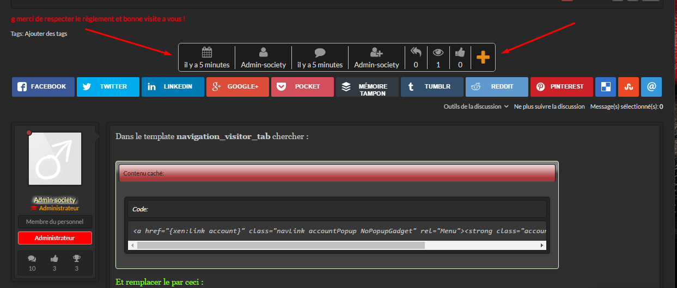Click 'Ne plus suivre la discussion' link
The image size is (677, 288).
pos(549,107)
